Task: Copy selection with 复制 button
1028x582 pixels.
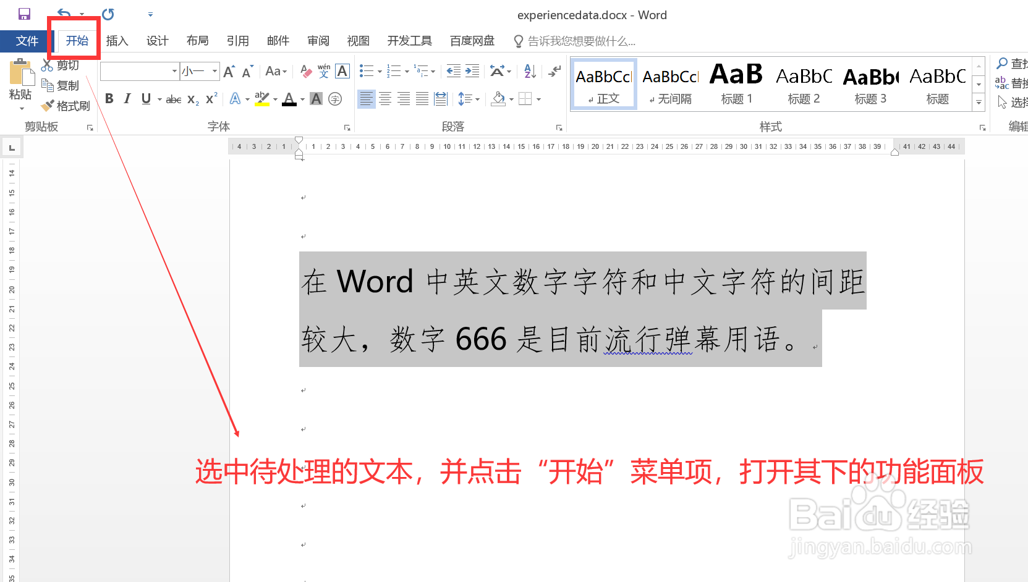Action: tap(60, 85)
